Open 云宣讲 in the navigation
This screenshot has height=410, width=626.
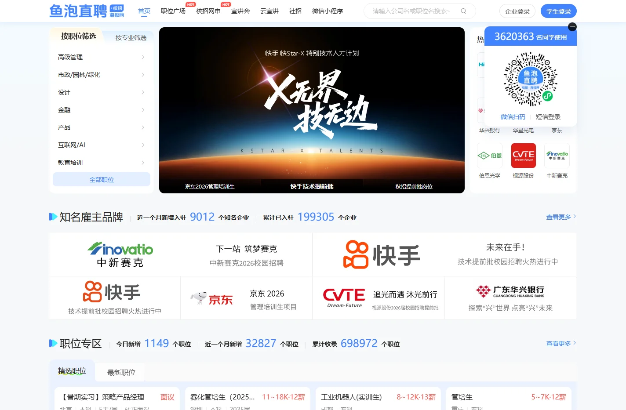click(x=269, y=11)
